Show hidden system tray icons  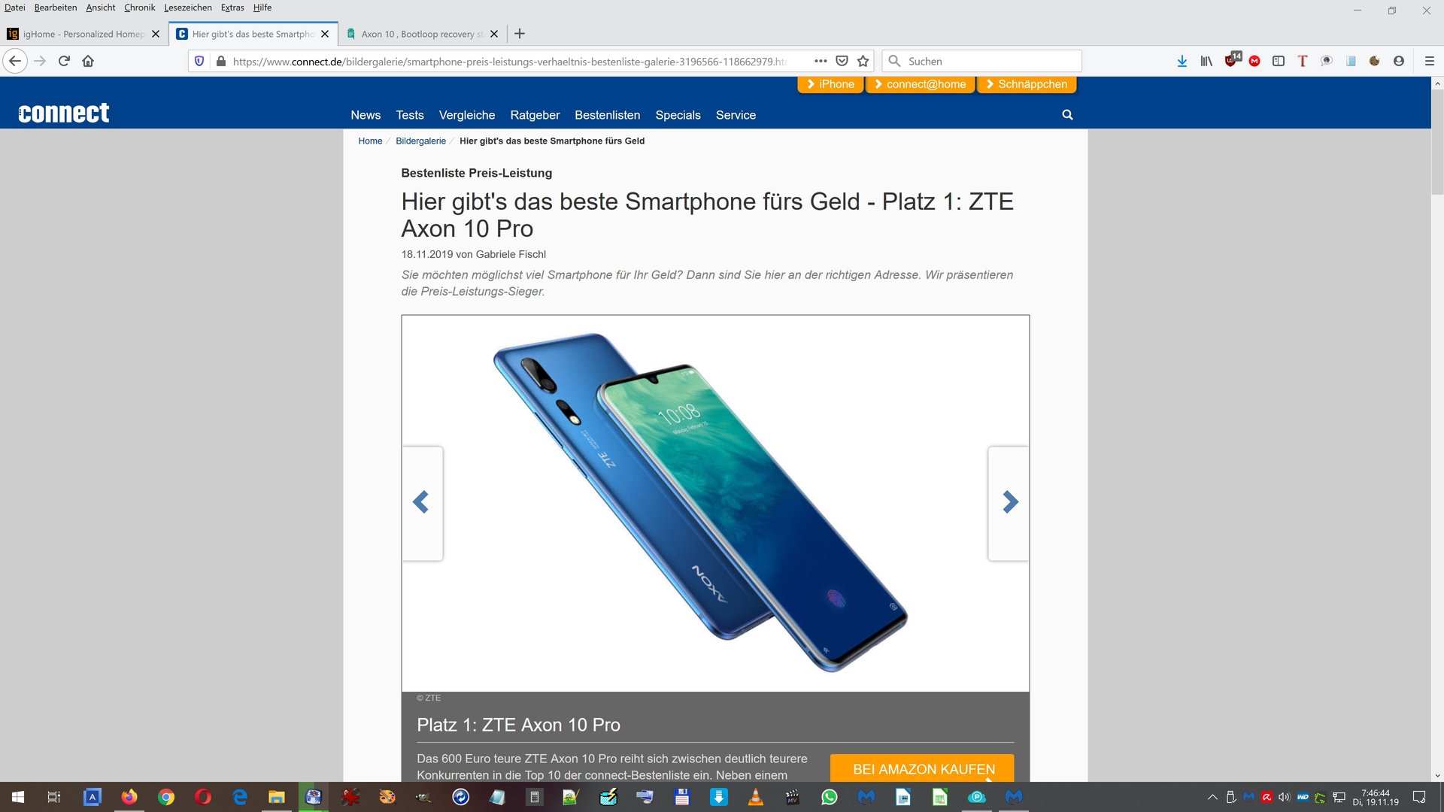[x=1212, y=797]
